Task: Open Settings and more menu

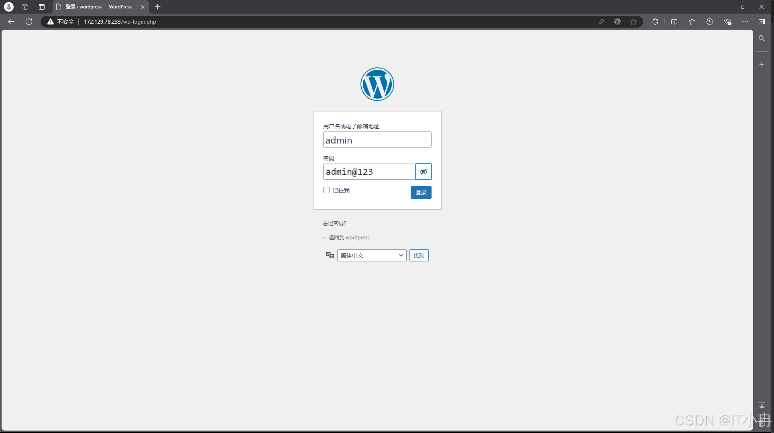Action: (745, 22)
